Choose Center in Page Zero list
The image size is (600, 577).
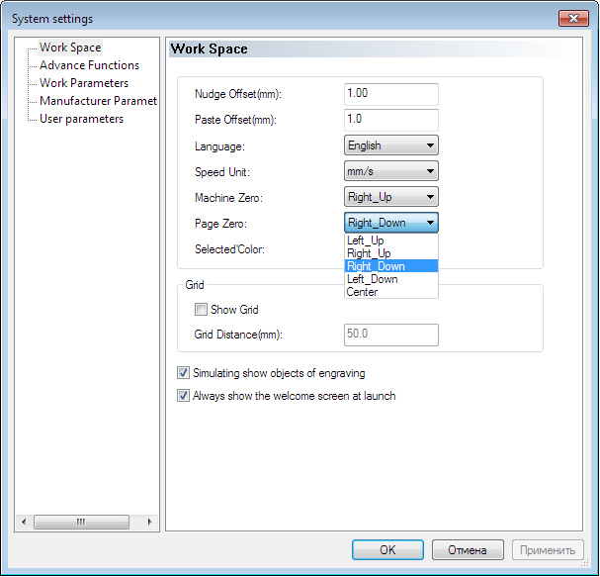coord(391,292)
